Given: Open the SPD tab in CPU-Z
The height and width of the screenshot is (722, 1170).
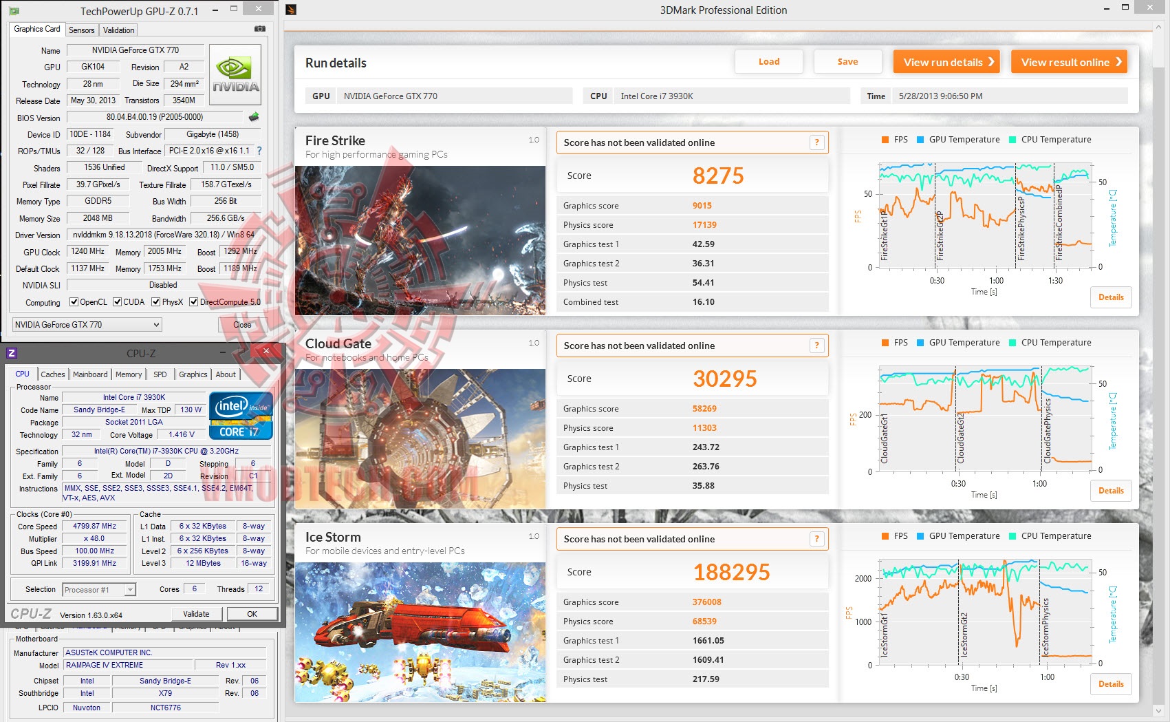Looking at the screenshot, I should click(x=160, y=374).
